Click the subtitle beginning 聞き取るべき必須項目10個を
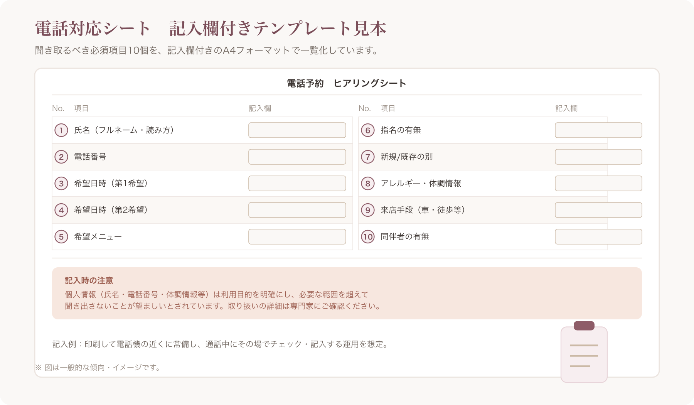Viewport: 694px width, 405px height. tap(207, 51)
